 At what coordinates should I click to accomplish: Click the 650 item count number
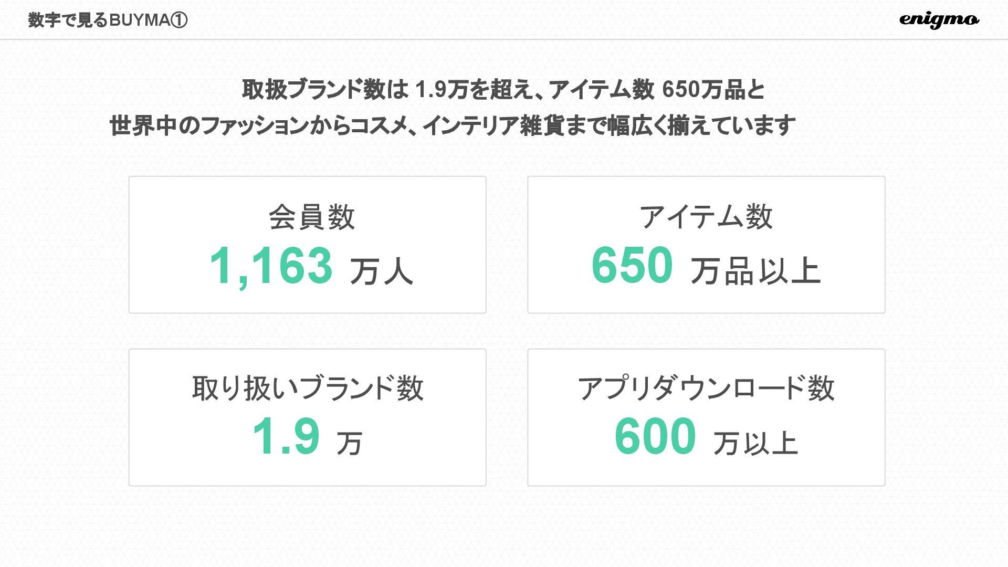pos(632,265)
